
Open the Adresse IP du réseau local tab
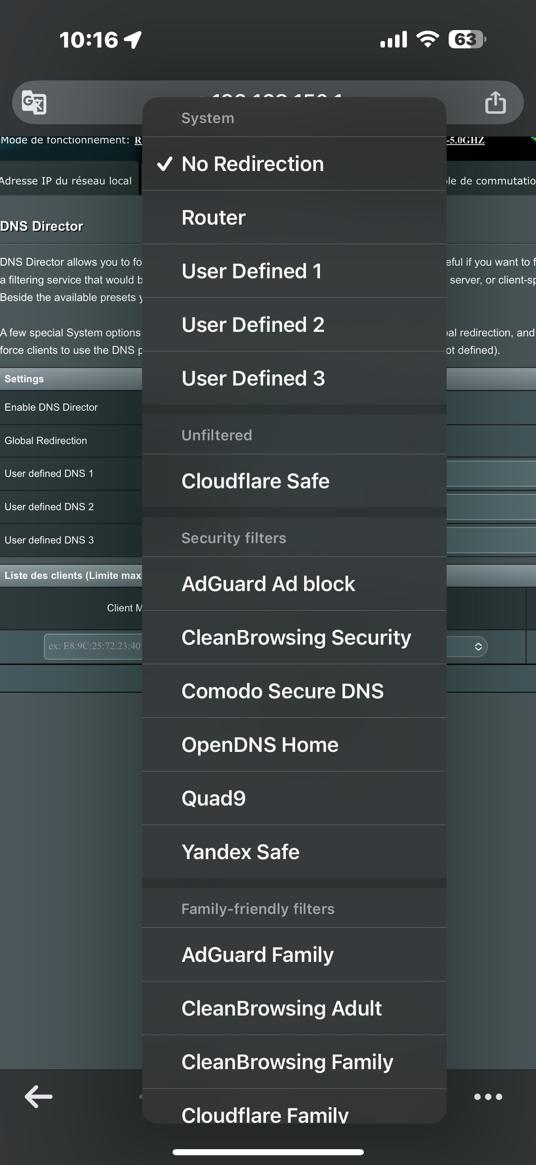69,180
